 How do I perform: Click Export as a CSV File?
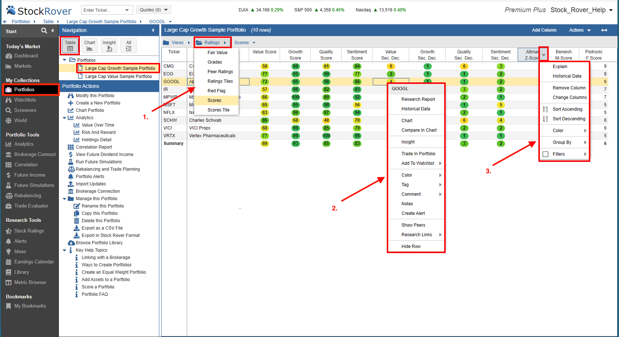pos(102,228)
